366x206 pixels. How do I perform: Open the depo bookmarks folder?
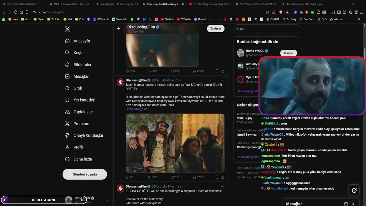(x=26, y=19)
